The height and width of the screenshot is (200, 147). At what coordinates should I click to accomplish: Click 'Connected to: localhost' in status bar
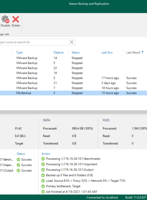(x=102, y=198)
